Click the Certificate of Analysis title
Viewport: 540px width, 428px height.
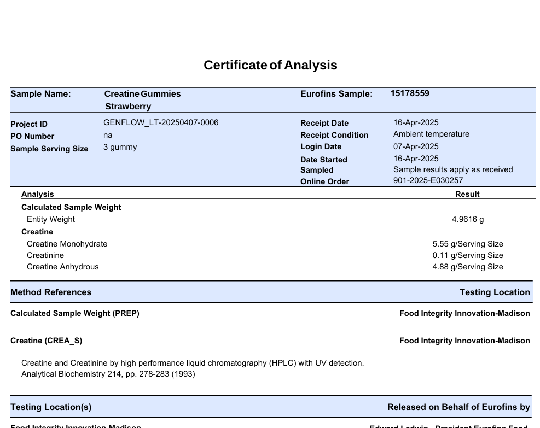tap(270, 65)
